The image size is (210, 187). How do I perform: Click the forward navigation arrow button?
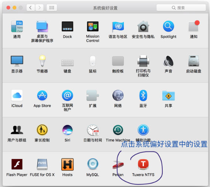pos(39,8)
